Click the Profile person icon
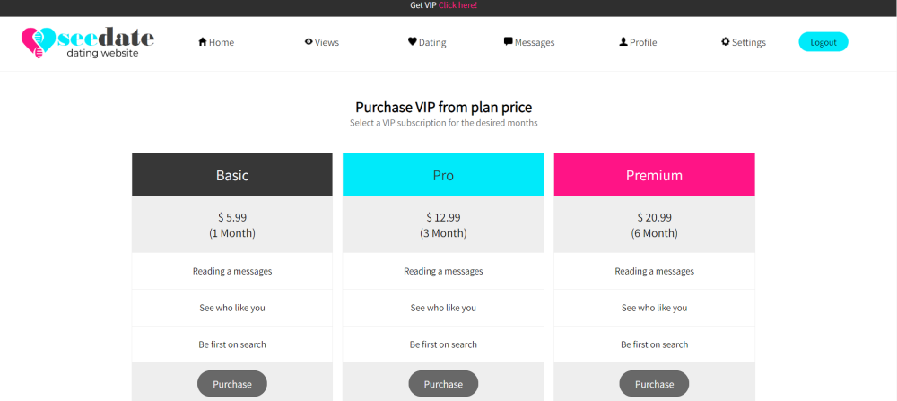The width and height of the screenshot is (897, 401). 623,42
